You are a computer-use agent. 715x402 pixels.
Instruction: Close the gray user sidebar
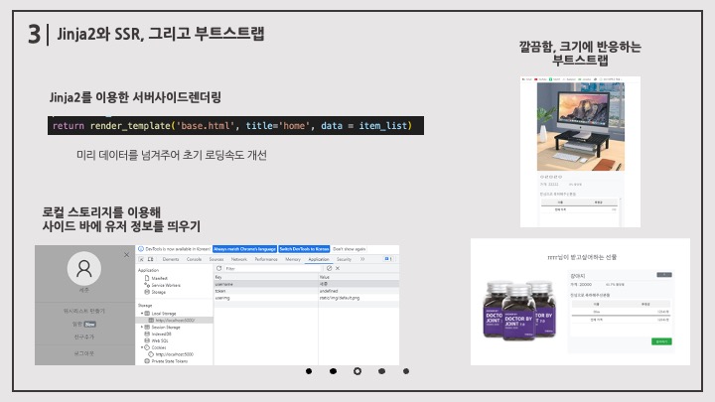coord(126,255)
